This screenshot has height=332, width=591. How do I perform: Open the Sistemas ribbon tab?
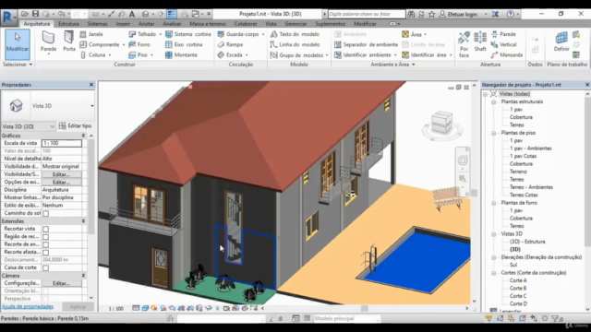click(97, 24)
